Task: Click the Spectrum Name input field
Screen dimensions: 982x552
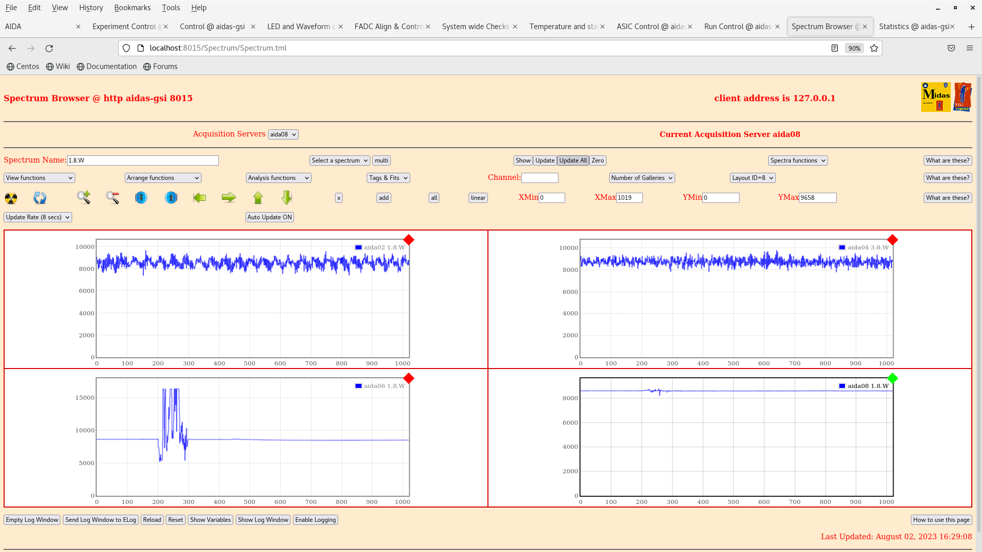Action: (x=143, y=160)
